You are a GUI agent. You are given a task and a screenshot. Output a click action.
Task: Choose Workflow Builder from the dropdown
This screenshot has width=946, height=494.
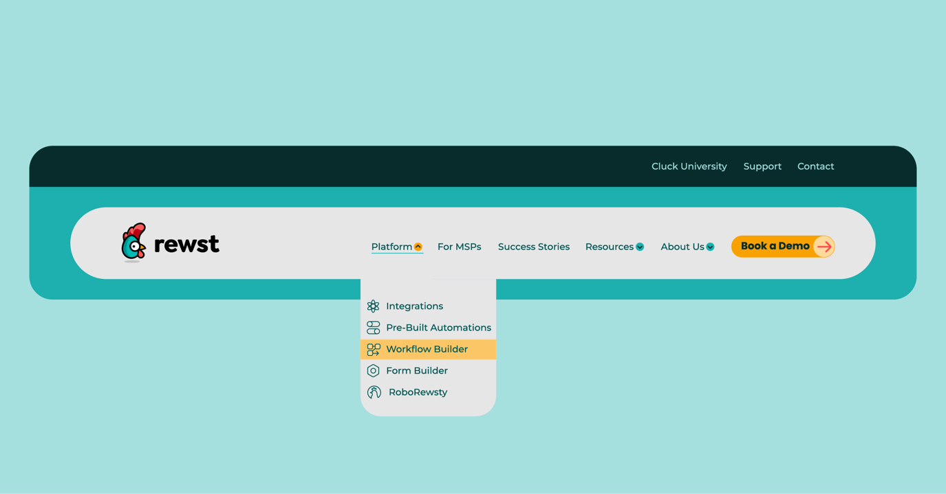tap(428, 349)
